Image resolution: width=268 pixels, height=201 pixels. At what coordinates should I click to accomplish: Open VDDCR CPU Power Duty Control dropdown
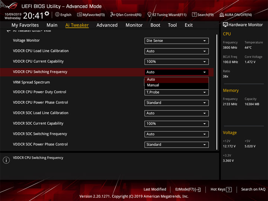[176, 92]
